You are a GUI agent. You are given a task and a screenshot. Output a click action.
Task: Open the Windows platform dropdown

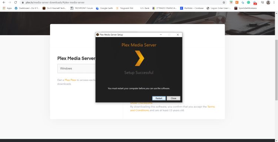pos(76,69)
